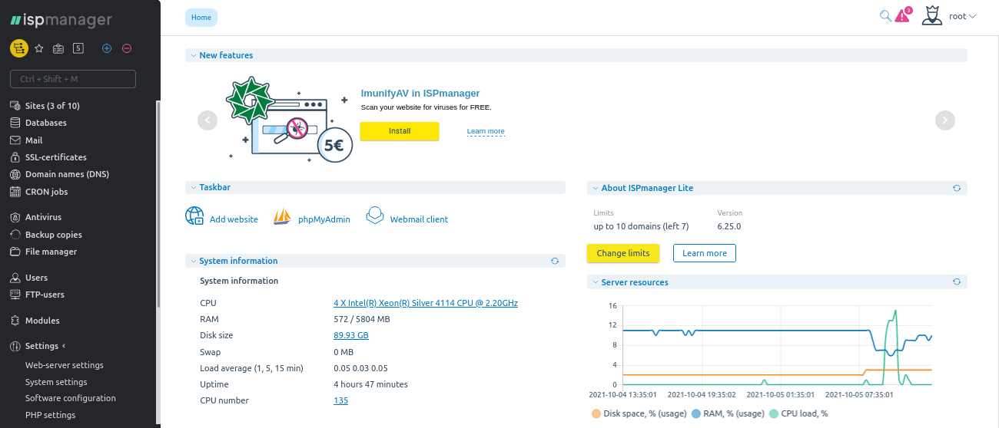Click the root user avatar icon

[x=932, y=15]
